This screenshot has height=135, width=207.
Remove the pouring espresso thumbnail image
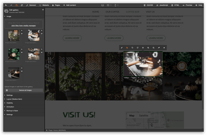click(42, 49)
